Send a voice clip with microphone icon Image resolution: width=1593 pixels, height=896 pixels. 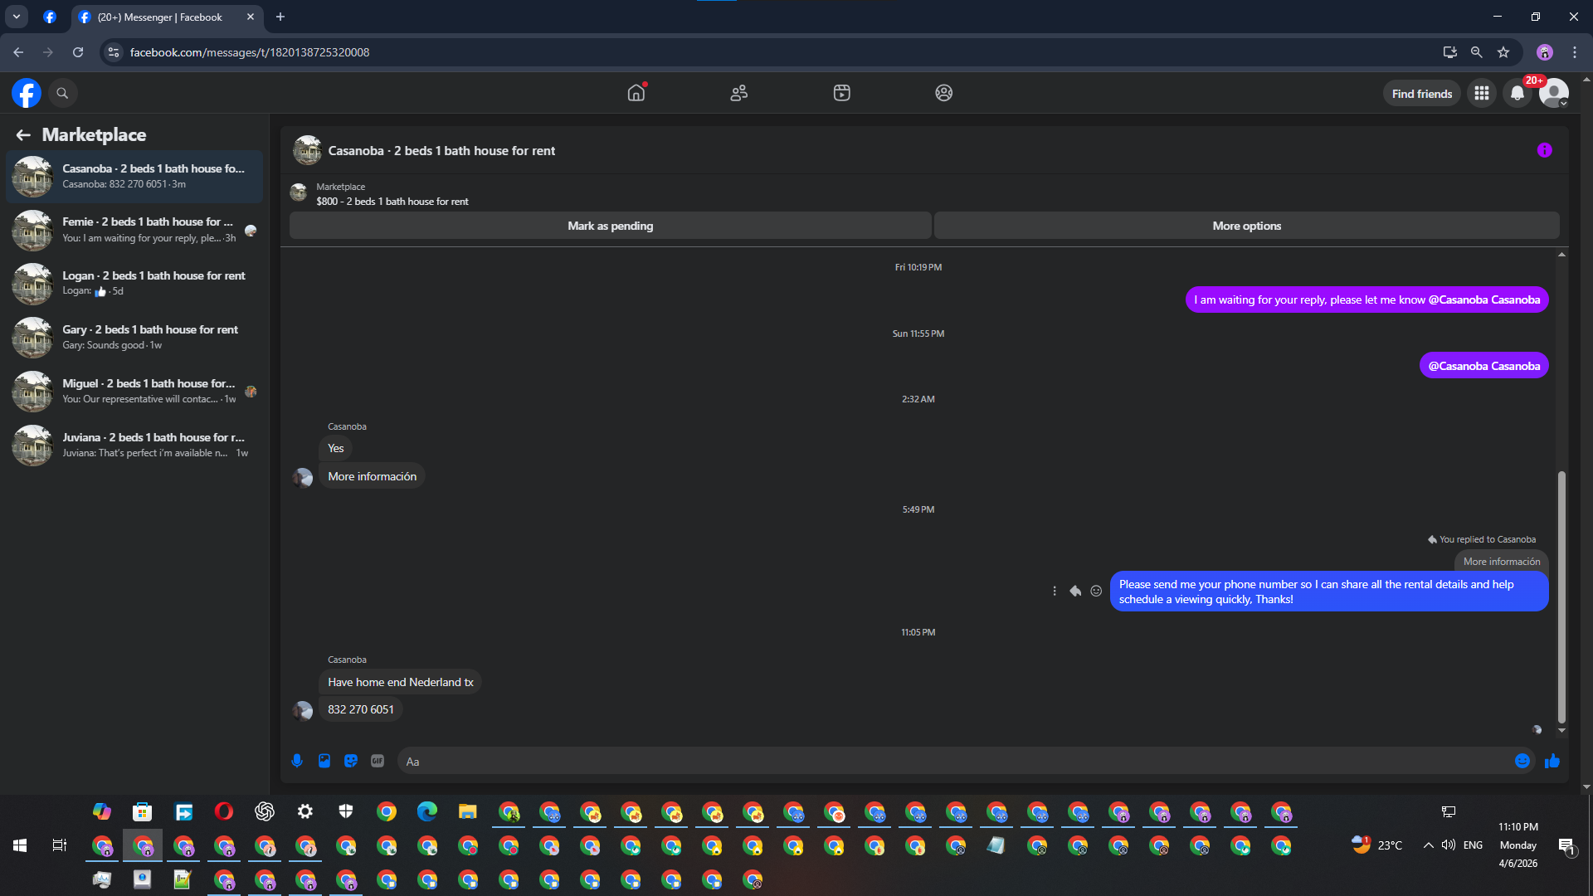(x=297, y=762)
